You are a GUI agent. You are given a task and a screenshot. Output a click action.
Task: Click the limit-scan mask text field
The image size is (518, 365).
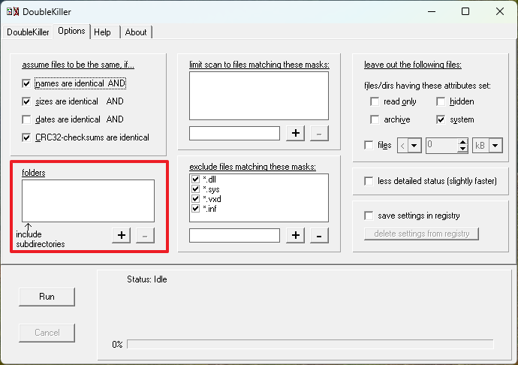234,133
